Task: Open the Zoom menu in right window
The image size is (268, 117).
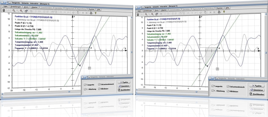Action: (157, 10)
